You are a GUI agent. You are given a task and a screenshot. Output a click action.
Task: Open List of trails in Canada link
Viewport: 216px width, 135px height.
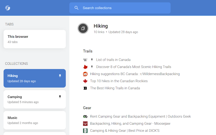pos(113,60)
